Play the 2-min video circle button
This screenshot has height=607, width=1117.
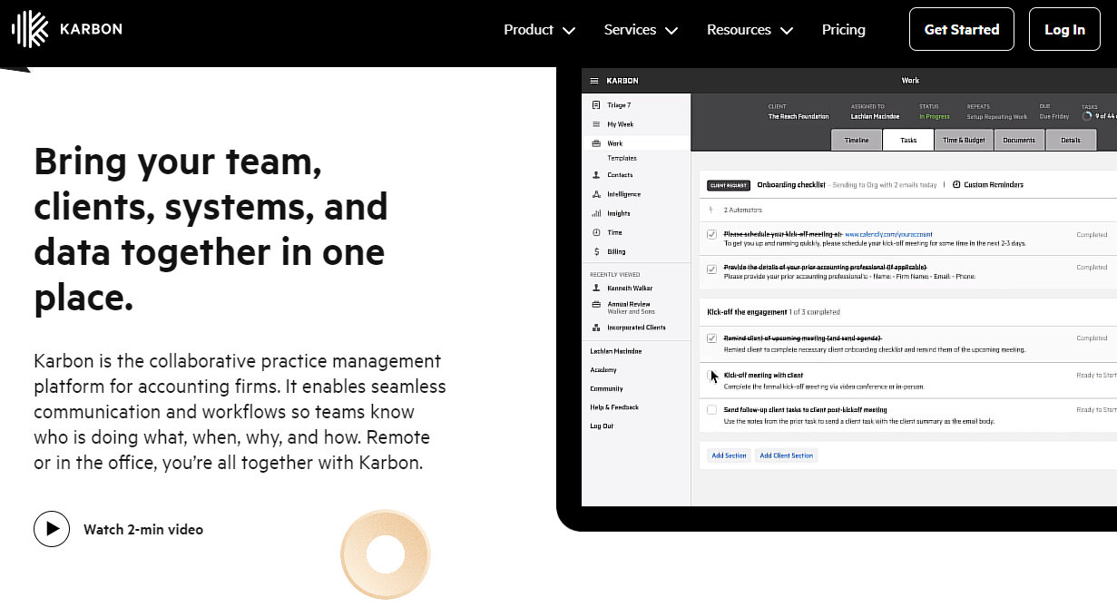(x=52, y=529)
